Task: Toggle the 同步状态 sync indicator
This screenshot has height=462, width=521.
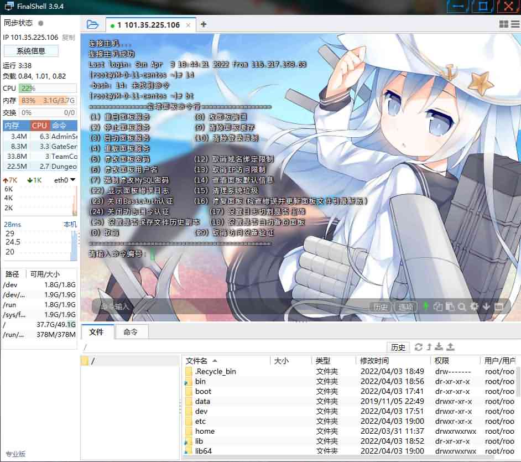Action: [25, 23]
